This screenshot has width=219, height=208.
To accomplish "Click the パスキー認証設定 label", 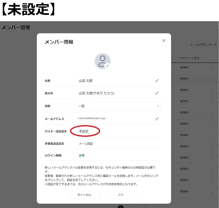I will point(56,131).
